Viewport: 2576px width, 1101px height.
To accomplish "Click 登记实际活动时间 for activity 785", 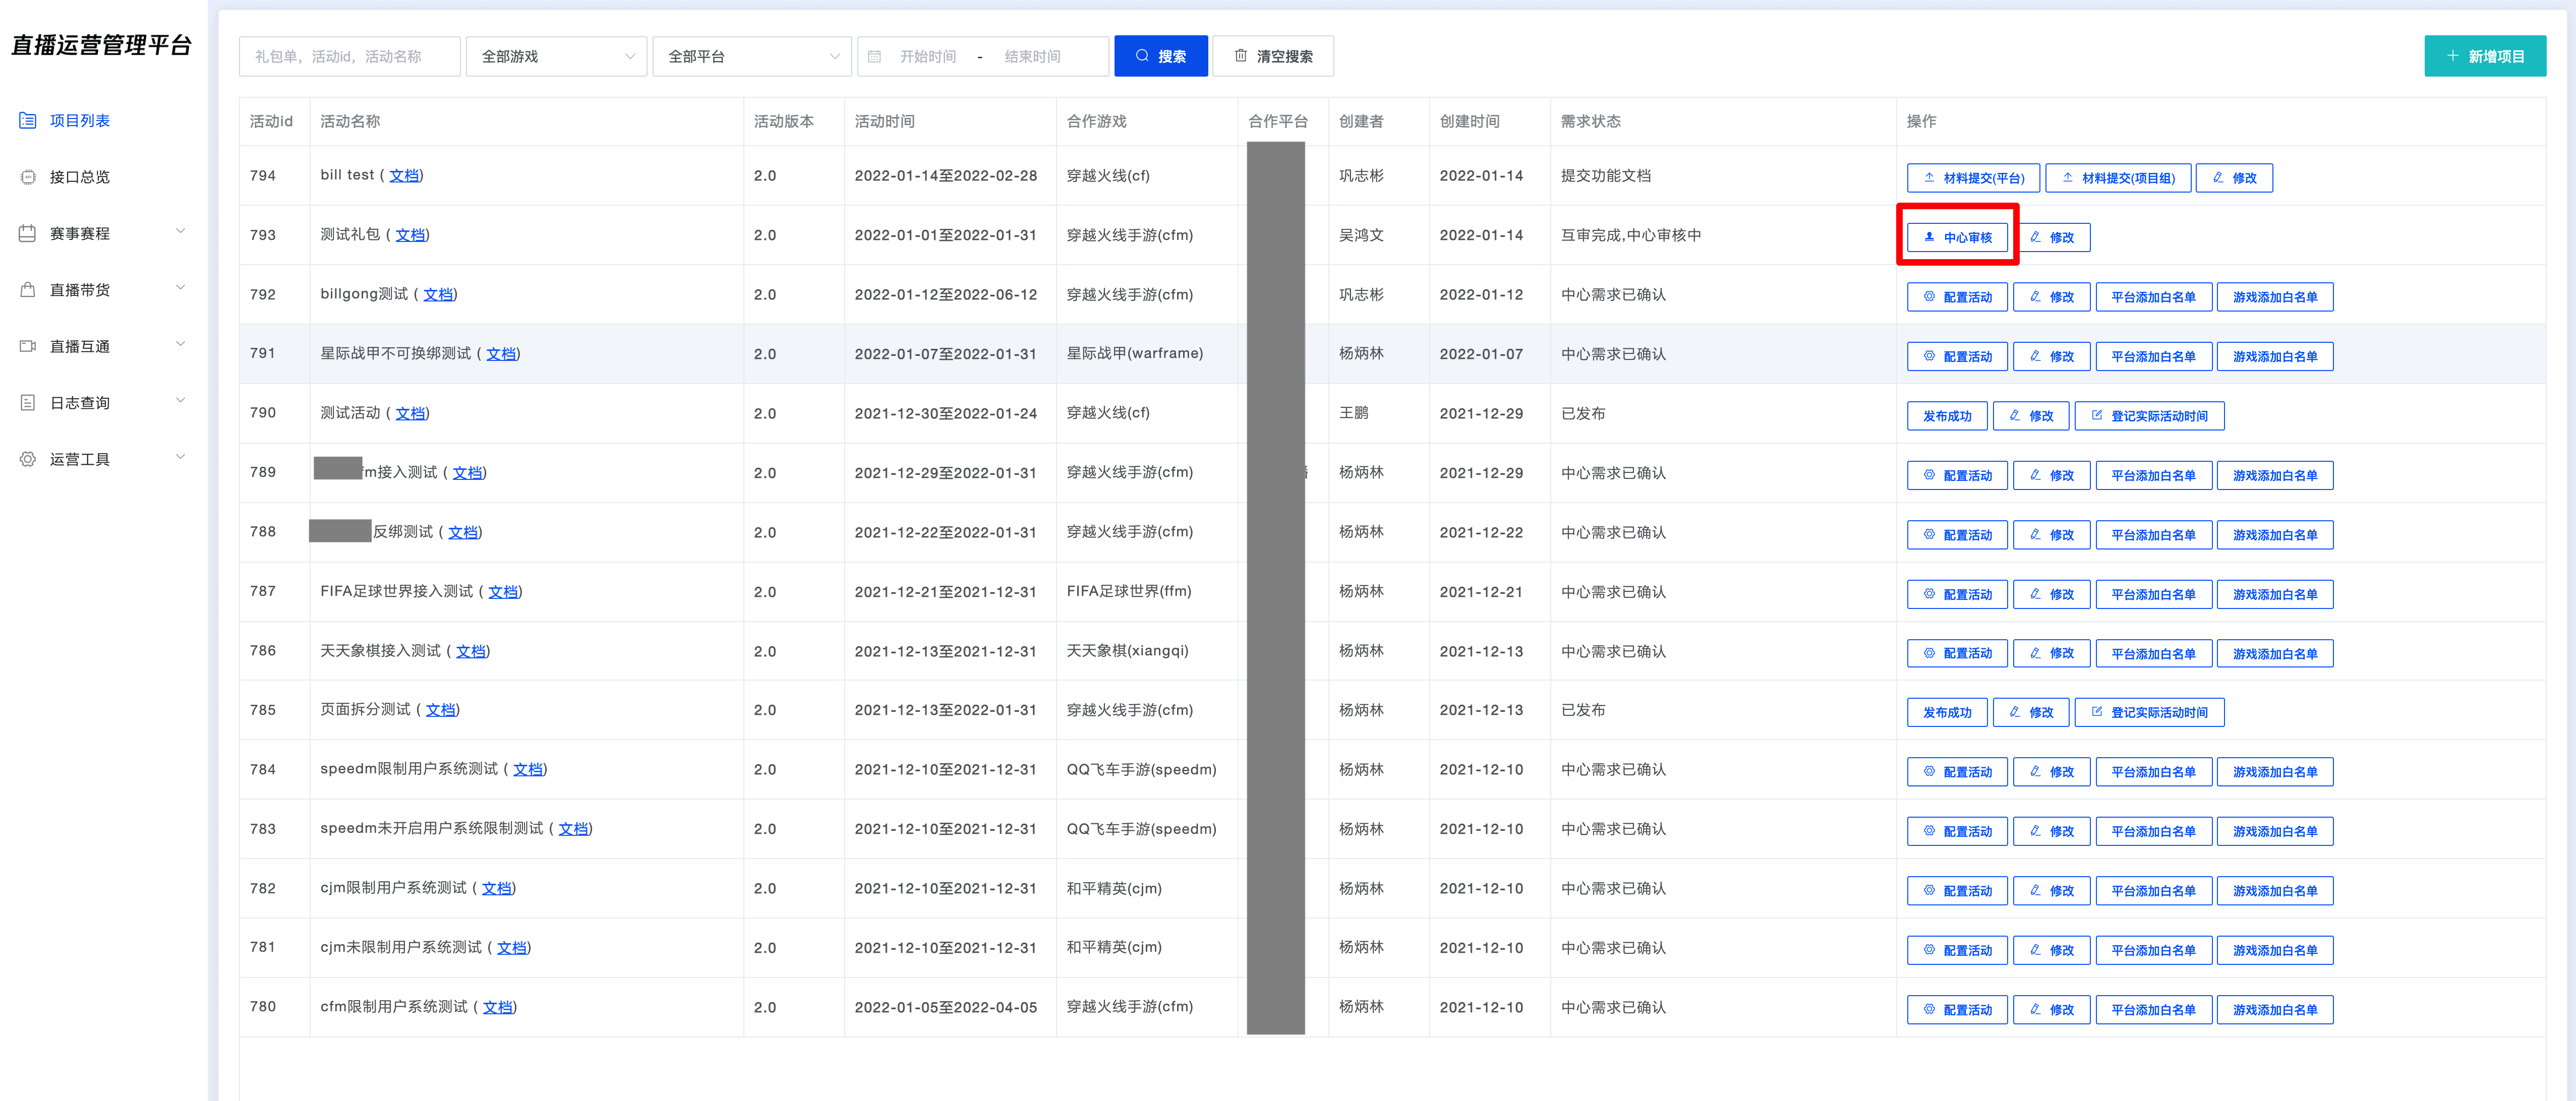I will pos(2149,713).
